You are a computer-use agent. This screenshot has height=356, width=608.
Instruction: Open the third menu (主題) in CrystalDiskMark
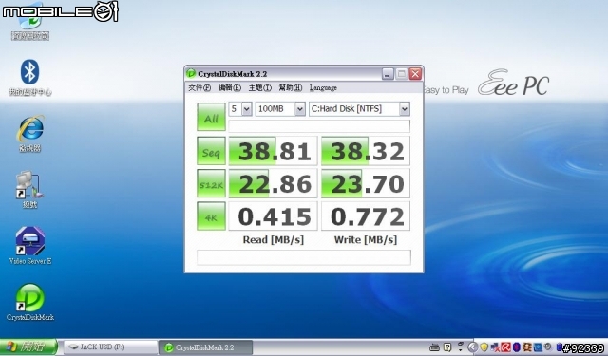click(x=259, y=88)
